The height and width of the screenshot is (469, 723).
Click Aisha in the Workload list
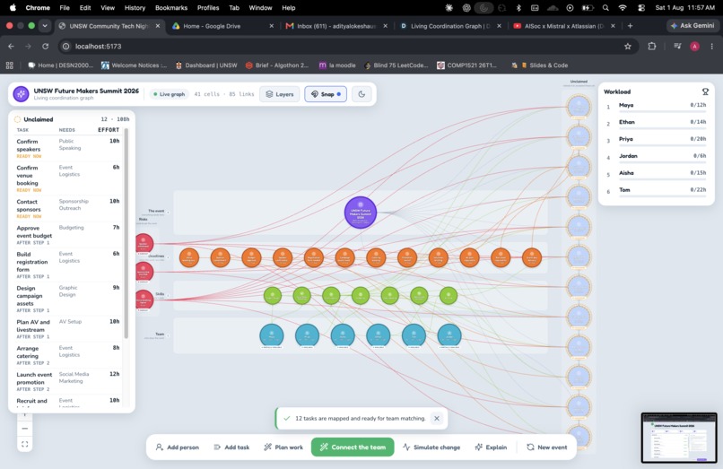(626, 173)
